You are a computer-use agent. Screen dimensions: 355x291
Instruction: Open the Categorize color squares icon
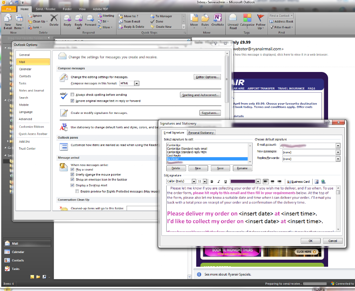(x=247, y=20)
